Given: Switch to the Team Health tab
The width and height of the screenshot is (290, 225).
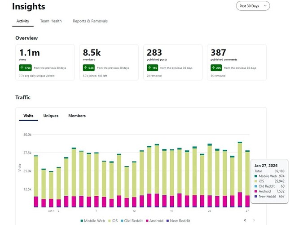Looking at the screenshot, I should pyautogui.click(x=51, y=21).
